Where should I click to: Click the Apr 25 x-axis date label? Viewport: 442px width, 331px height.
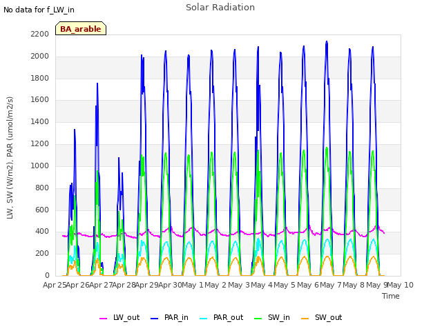click(55, 285)
